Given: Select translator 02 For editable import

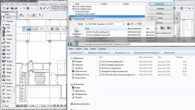Looking at the screenshot, I should tap(83, 9).
